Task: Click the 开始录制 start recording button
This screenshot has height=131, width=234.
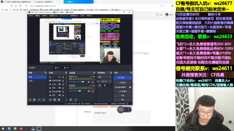Action: (x=123, y=83)
